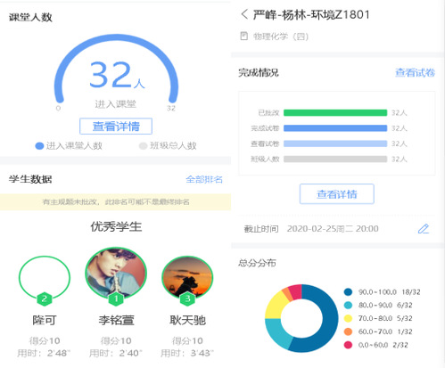Open 李铭萱's profile avatar

click(x=116, y=273)
